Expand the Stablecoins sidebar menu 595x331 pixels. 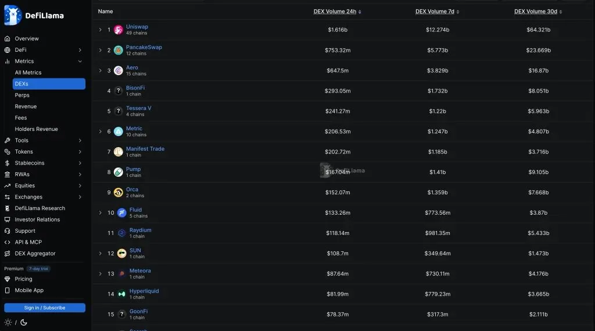(x=80, y=163)
